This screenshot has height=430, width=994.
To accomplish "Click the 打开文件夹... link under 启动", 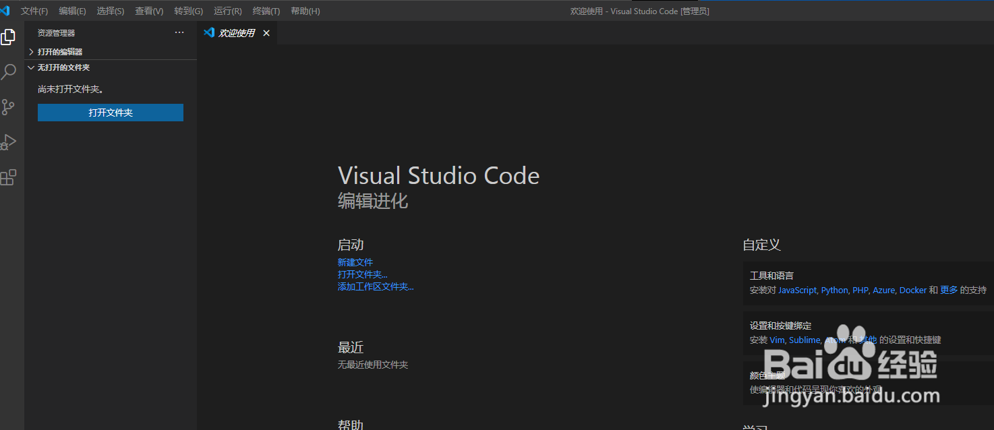I will point(363,274).
